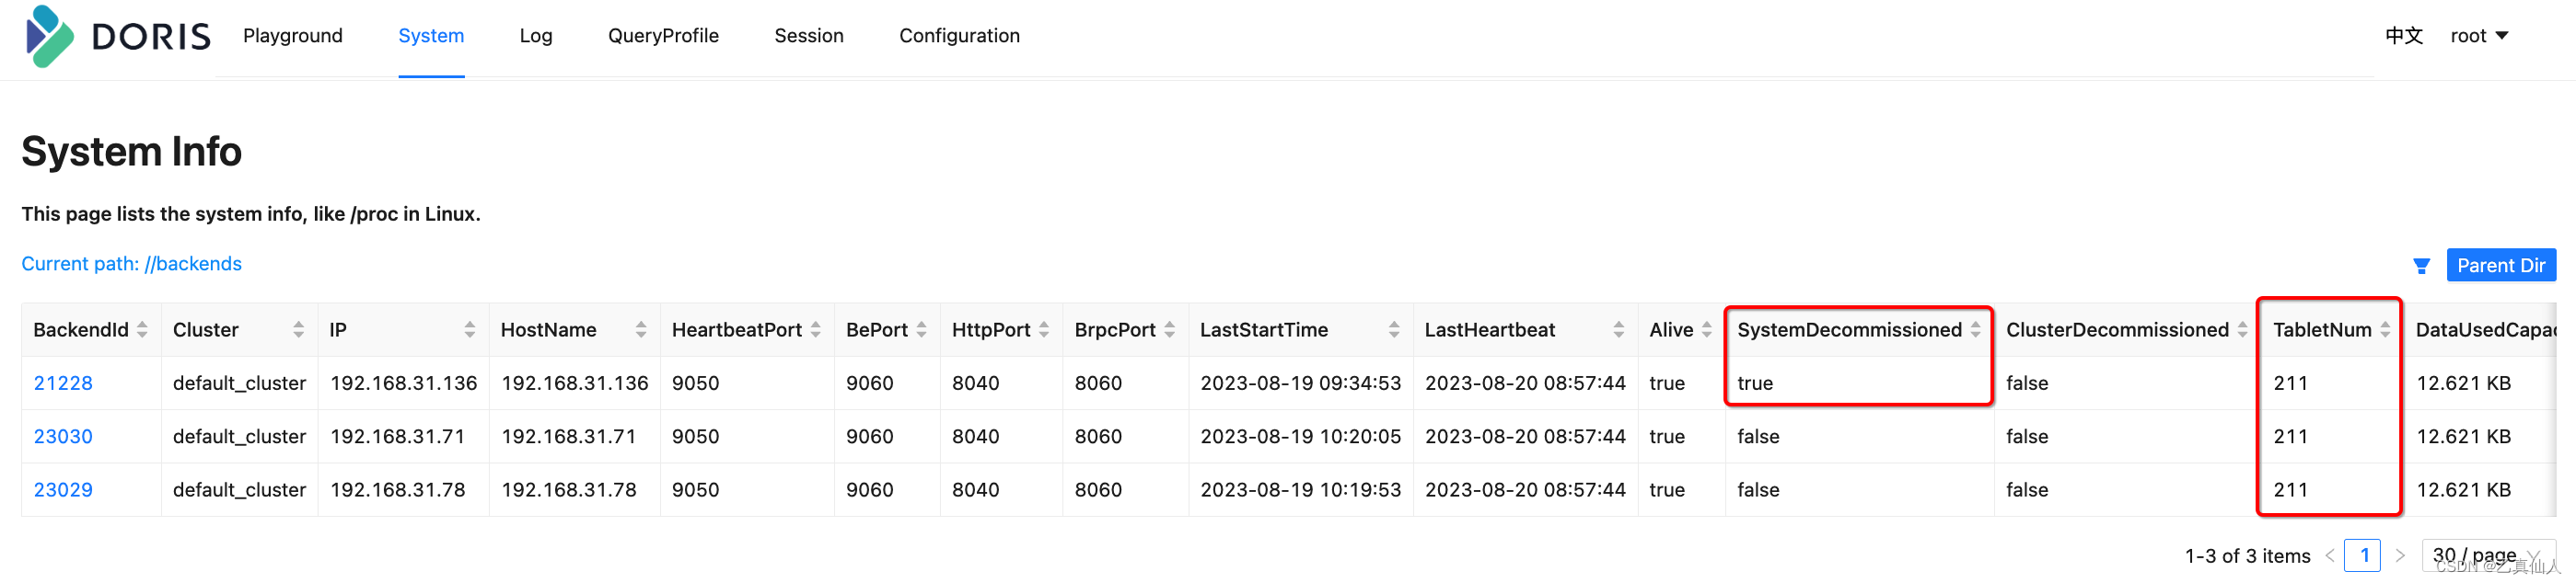Sort by BackendId column arrows
2576x583 pixels.
142,329
